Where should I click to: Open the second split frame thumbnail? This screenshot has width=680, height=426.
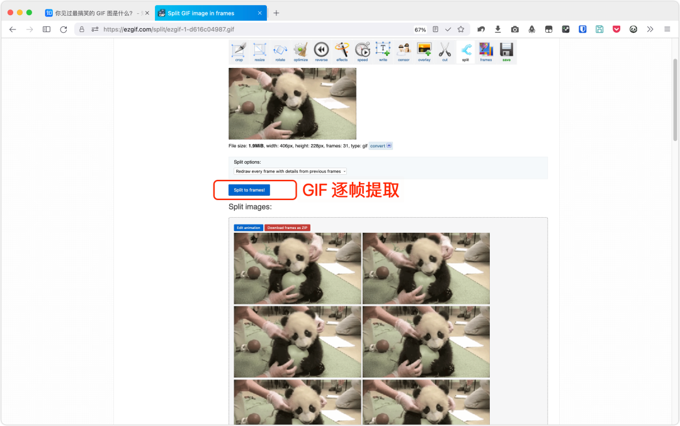tap(426, 269)
